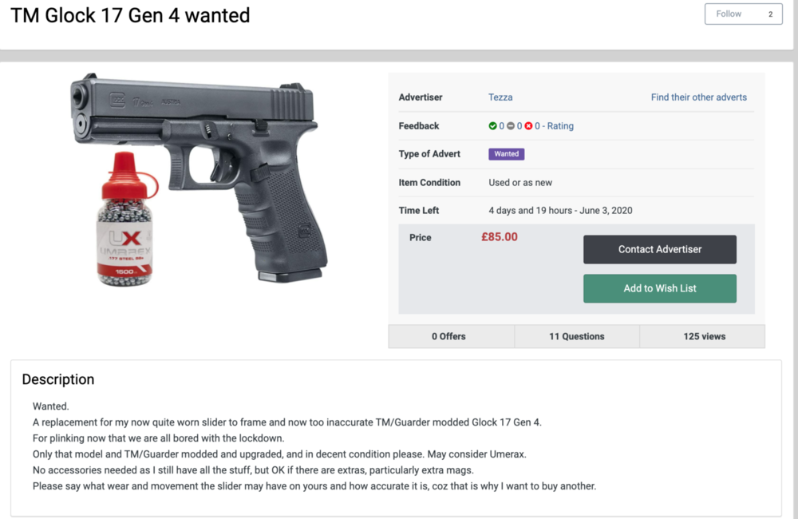Open the 11 Questions tab
Image resolution: width=798 pixels, height=519 pixels.
576,336
